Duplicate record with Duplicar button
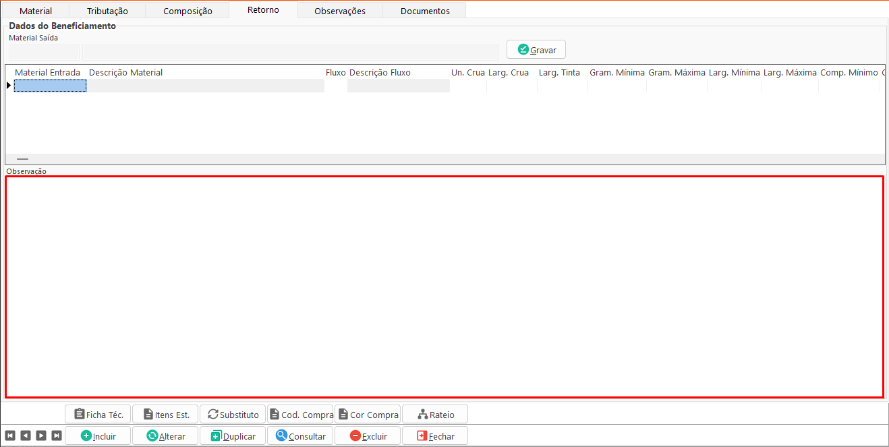Screen dimensions: 889x447 [233, 436]
